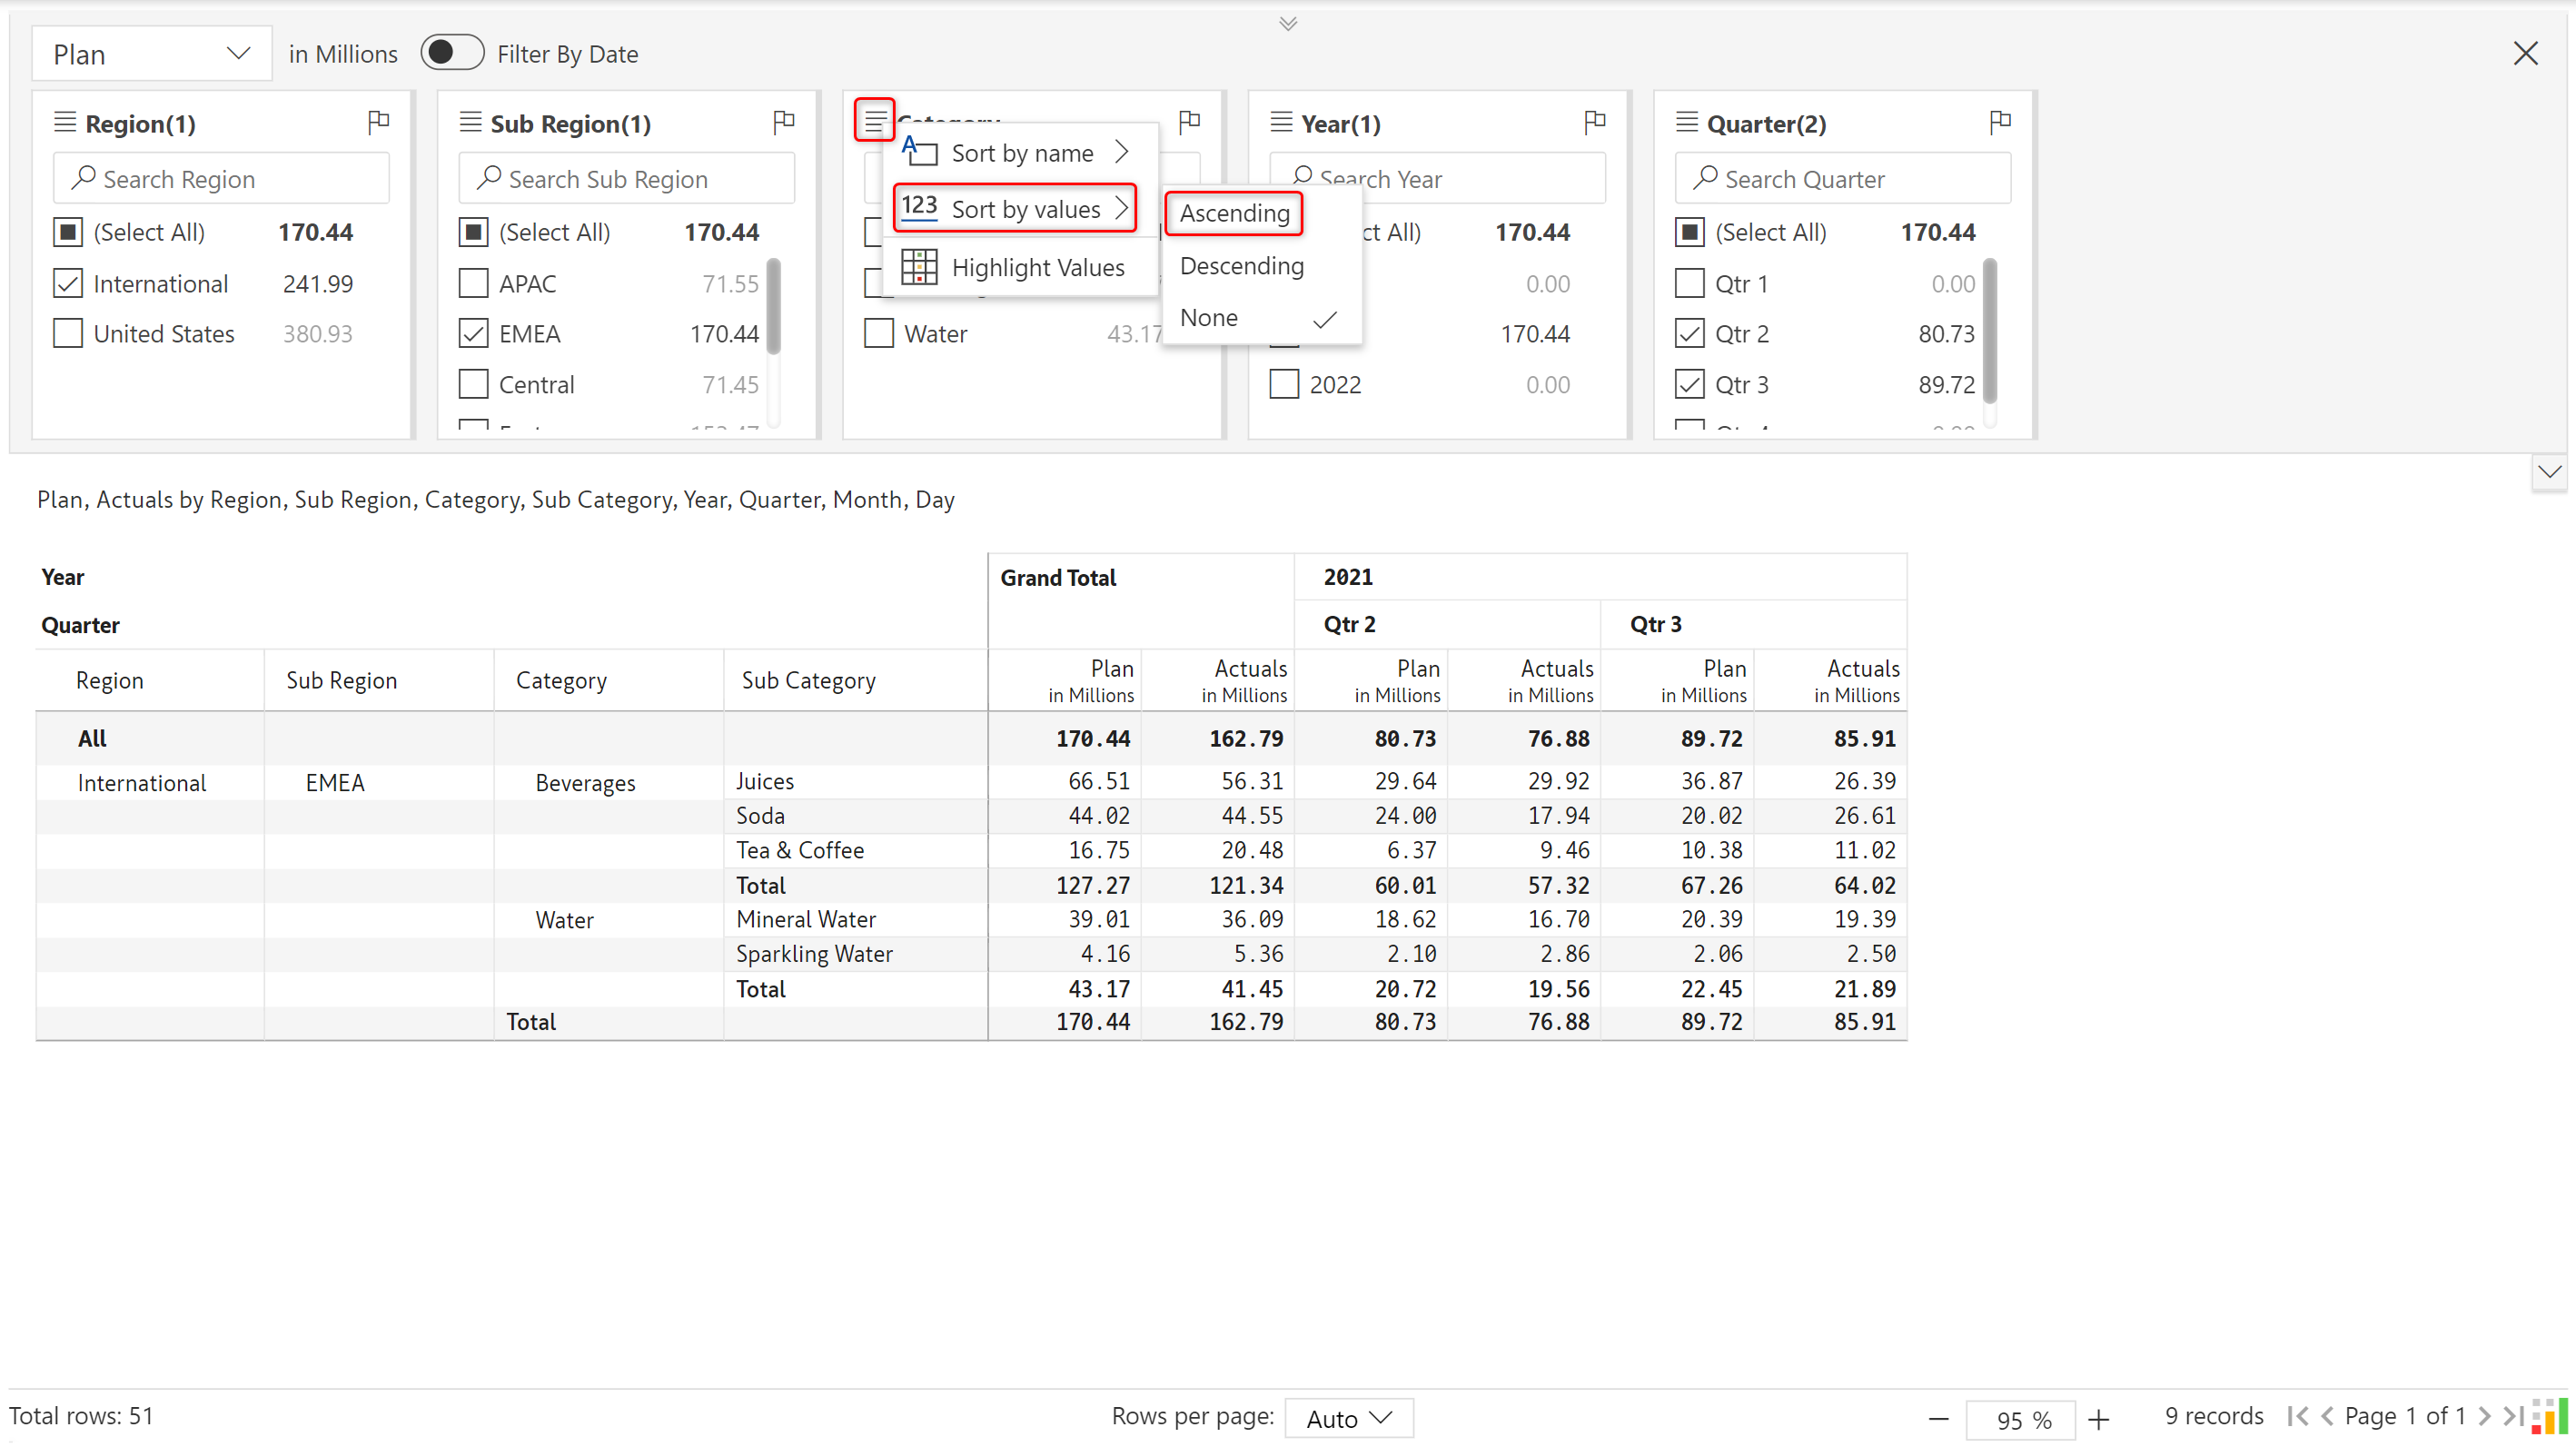Viewport: 2576px width, 1447px height.
Task: Click the zoom in plus icon
Action: [x=2099, y=1419]
